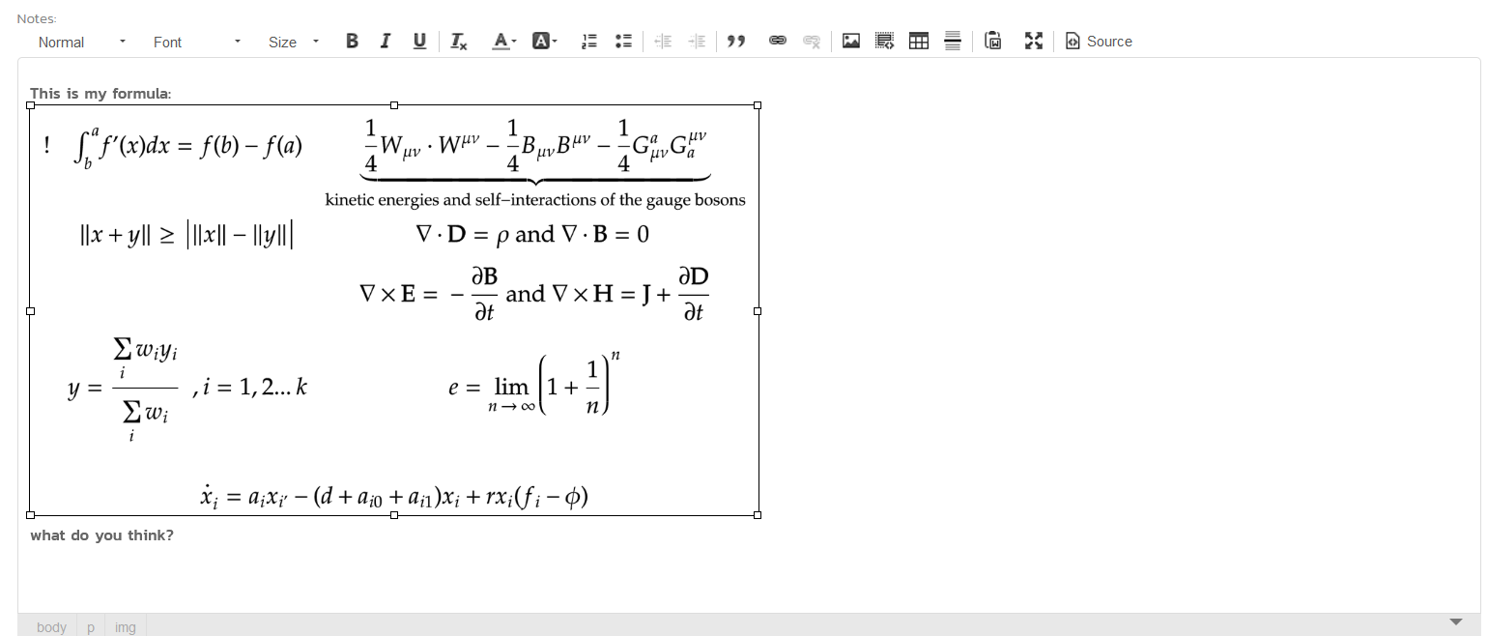
Task: Expand the Font dropdown
Action: (196, 43)
